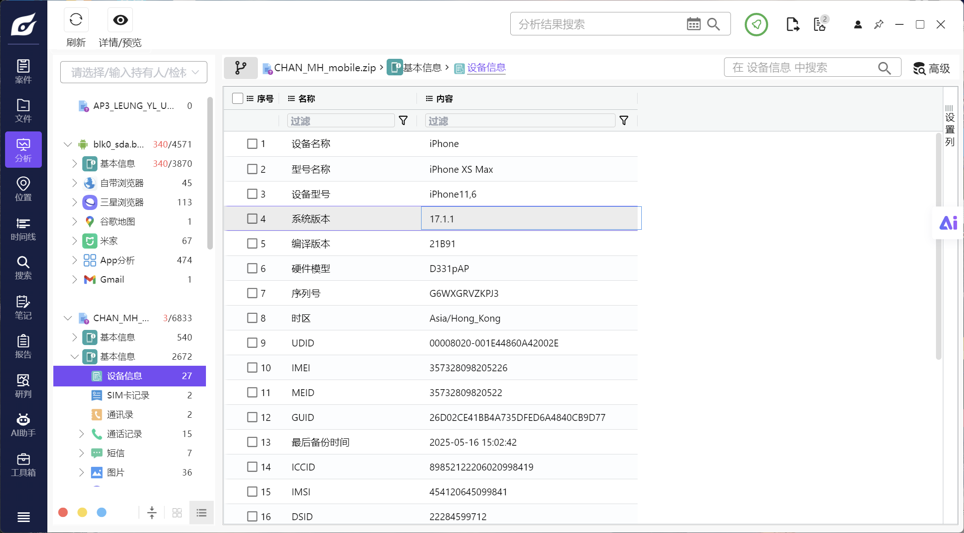Open the 详情/预览 eye icon
This screenshot has width=964, height=533.
(x=120, y=20)
